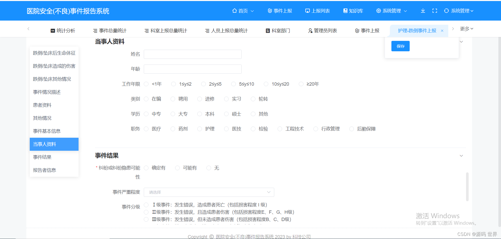Click the 姓名 input field
Screen dimensions: 501x239
click(x=193, y=54)
